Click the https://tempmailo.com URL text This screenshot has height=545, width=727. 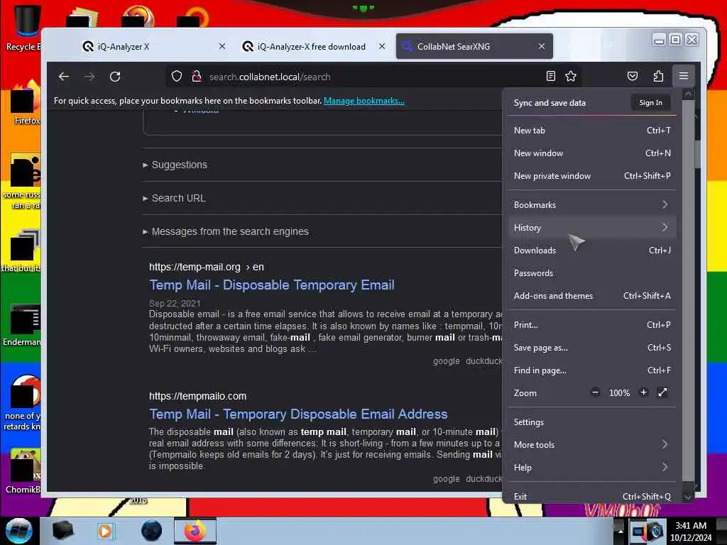pyautogui.click(x=197, y=396)
